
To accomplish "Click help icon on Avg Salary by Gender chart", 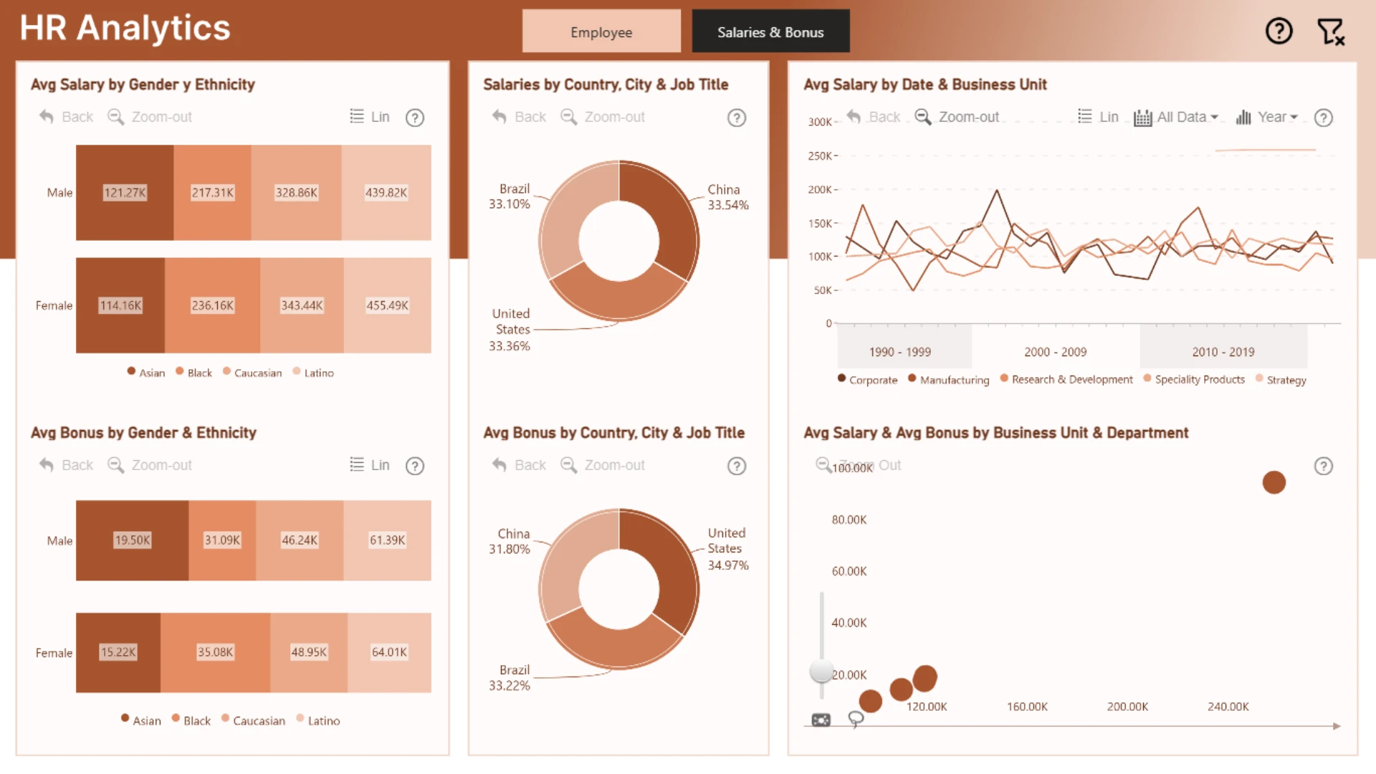I will (x=415, y=118).
